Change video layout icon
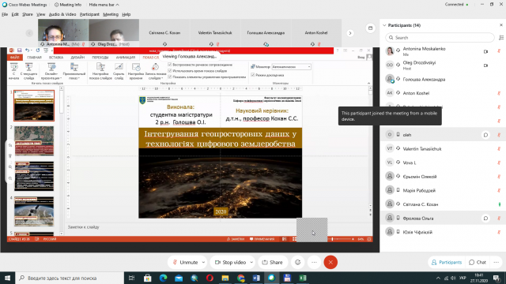 [x=370, y=28]
